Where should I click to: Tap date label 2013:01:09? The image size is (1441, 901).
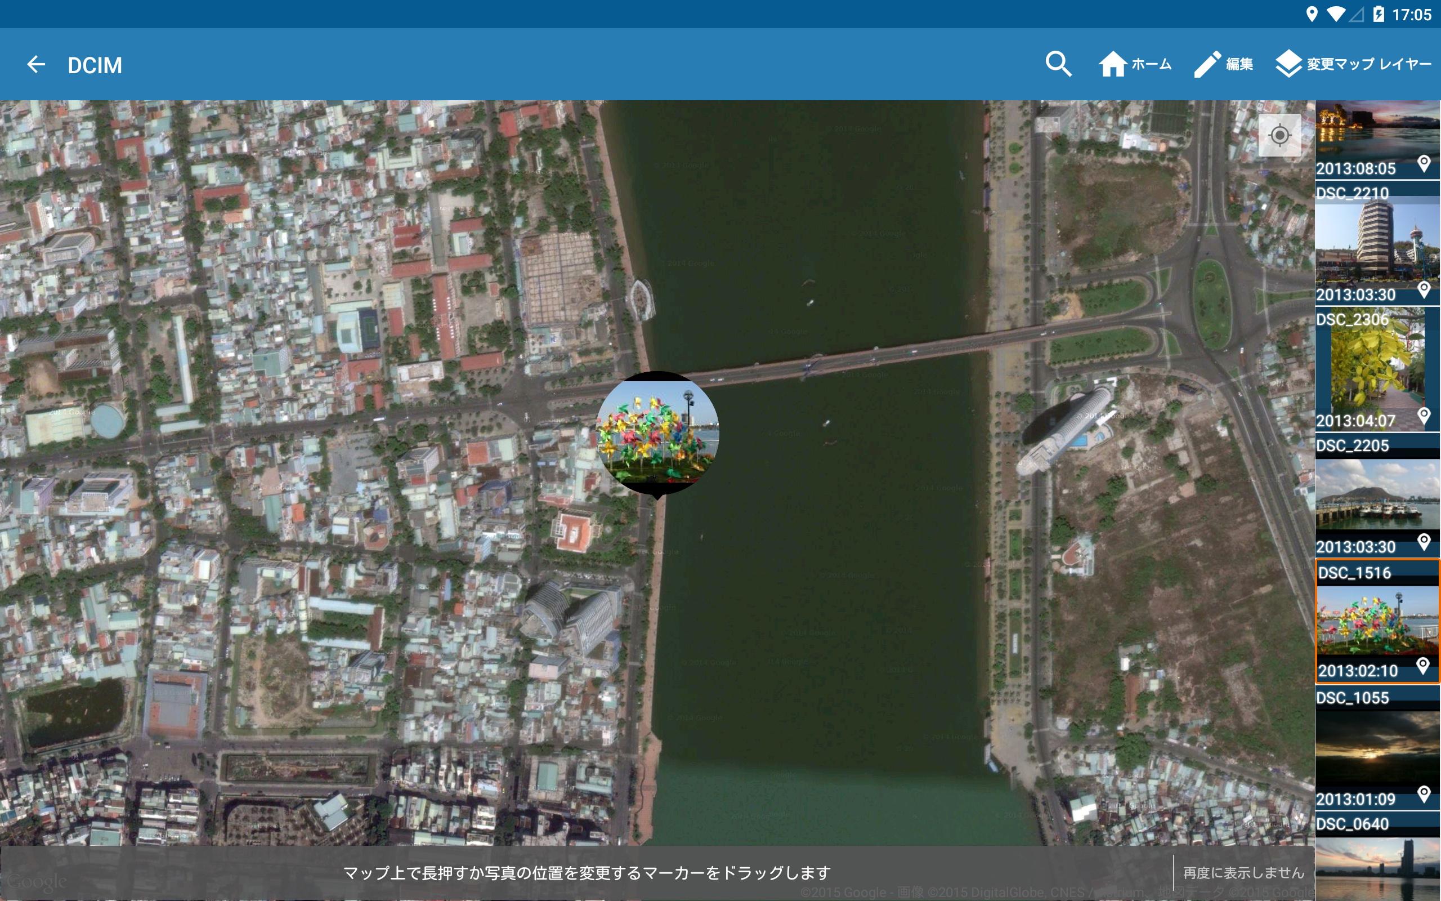coord(1355,799)
